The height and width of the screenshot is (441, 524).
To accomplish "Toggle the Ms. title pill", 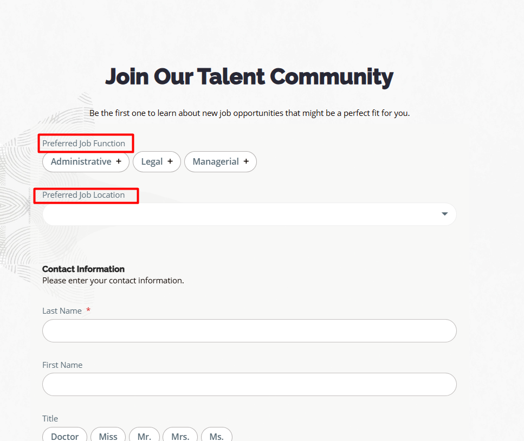I will pos(216,436).
